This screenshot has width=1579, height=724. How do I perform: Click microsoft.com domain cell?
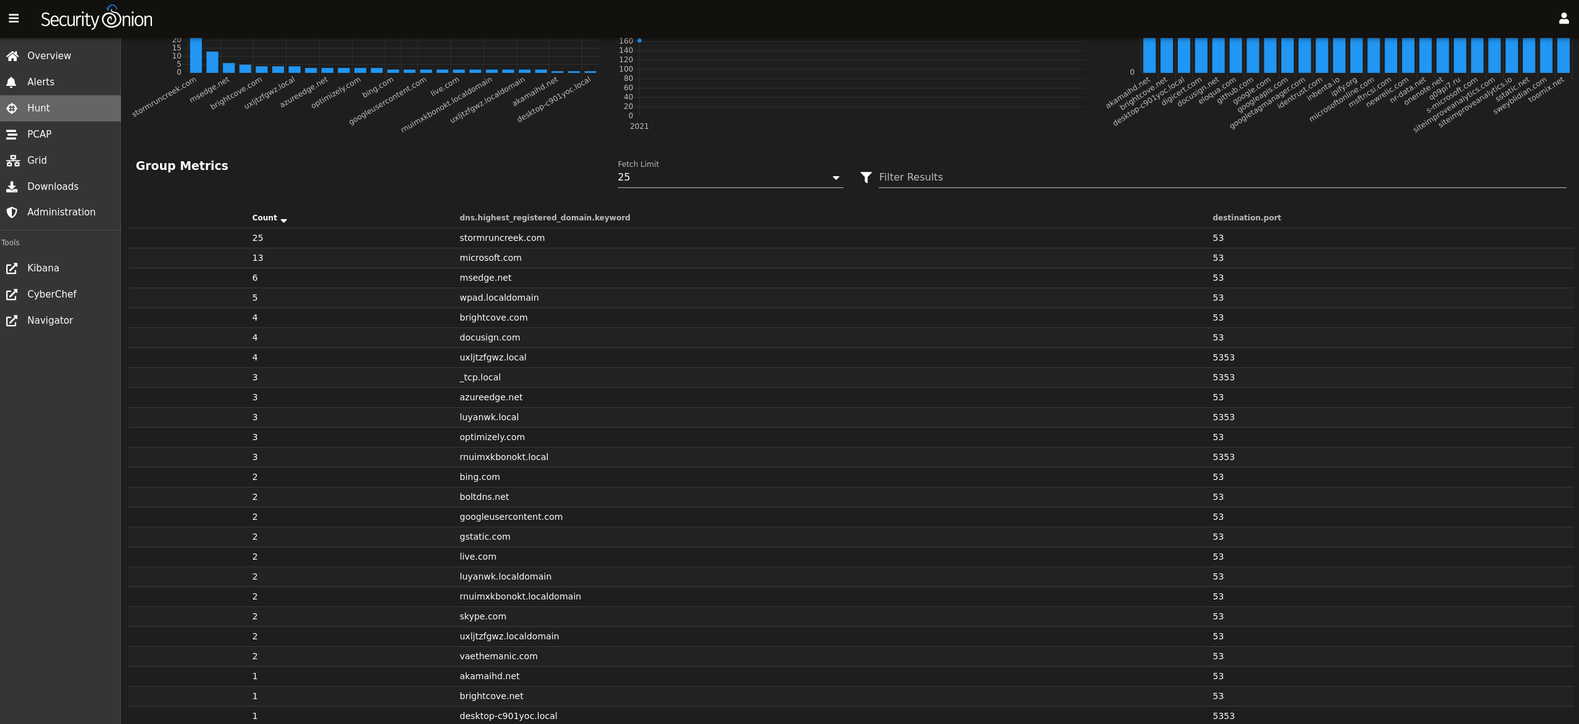[x=490, y=258]
